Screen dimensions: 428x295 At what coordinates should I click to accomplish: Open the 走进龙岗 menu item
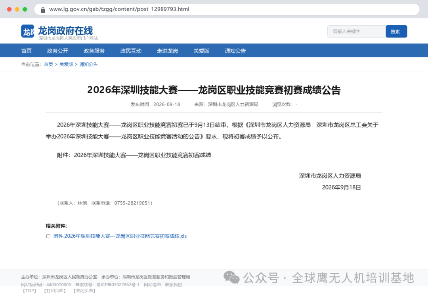coord(167,51)
